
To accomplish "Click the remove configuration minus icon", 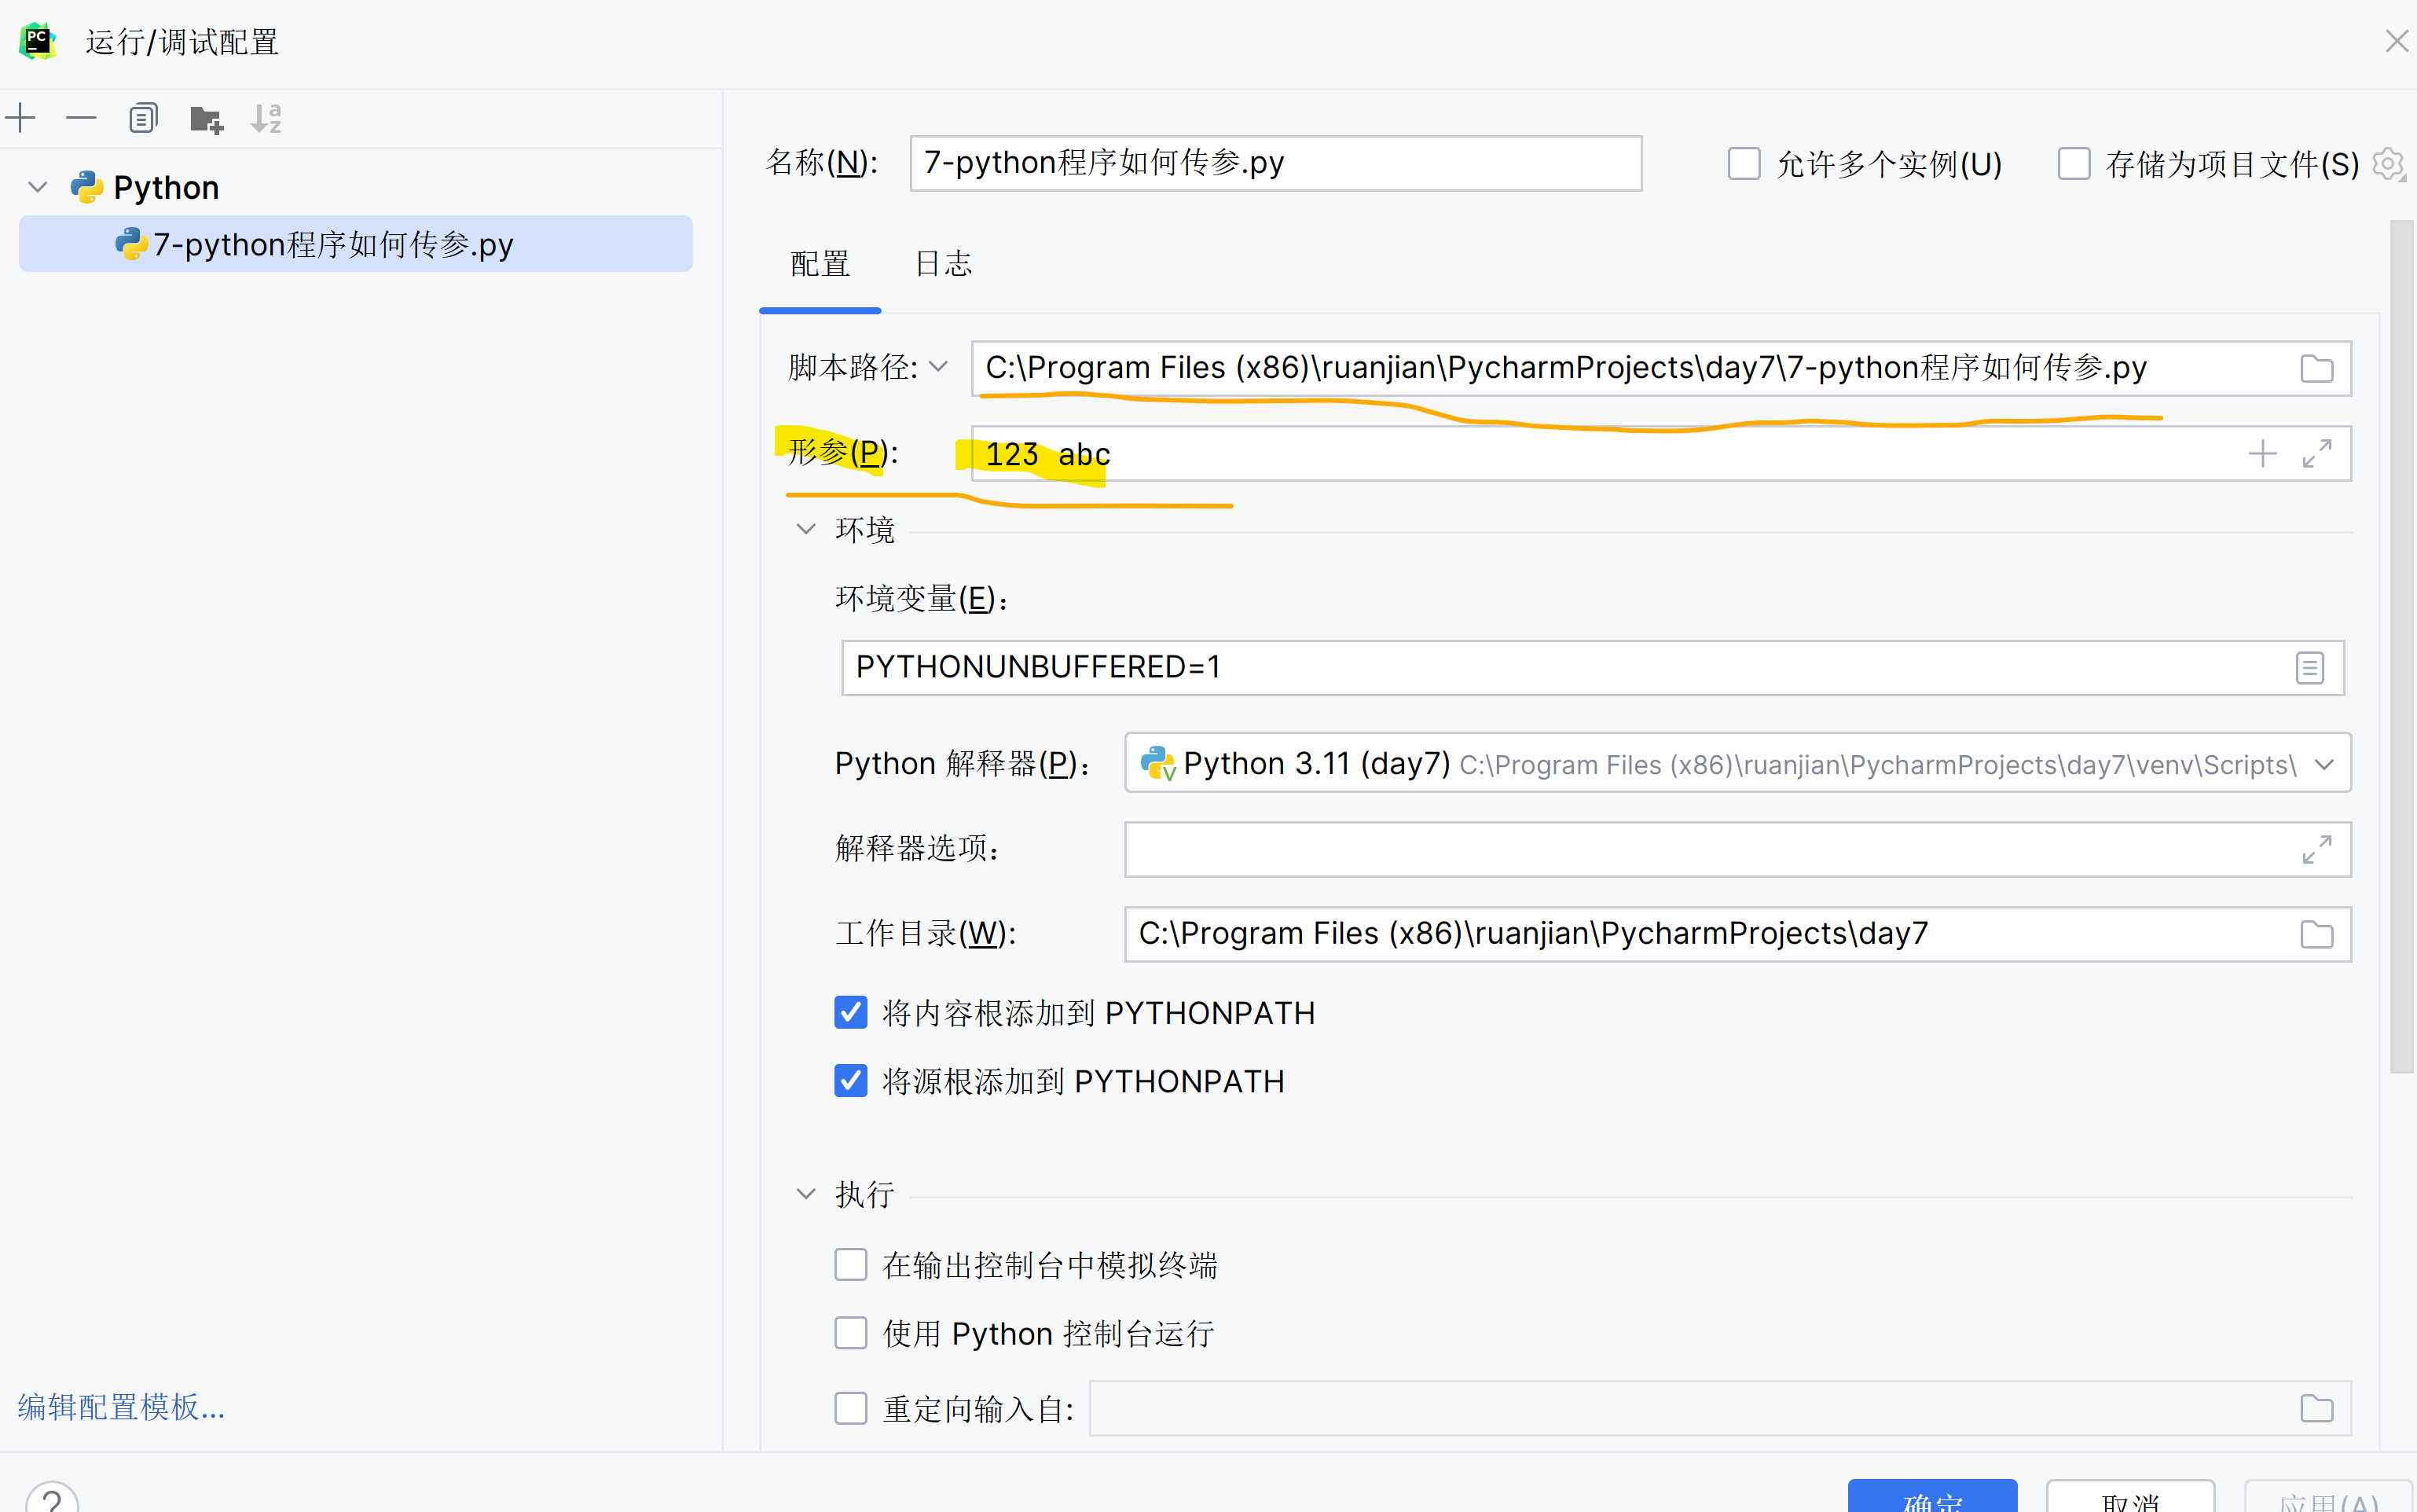I will 81,119.
